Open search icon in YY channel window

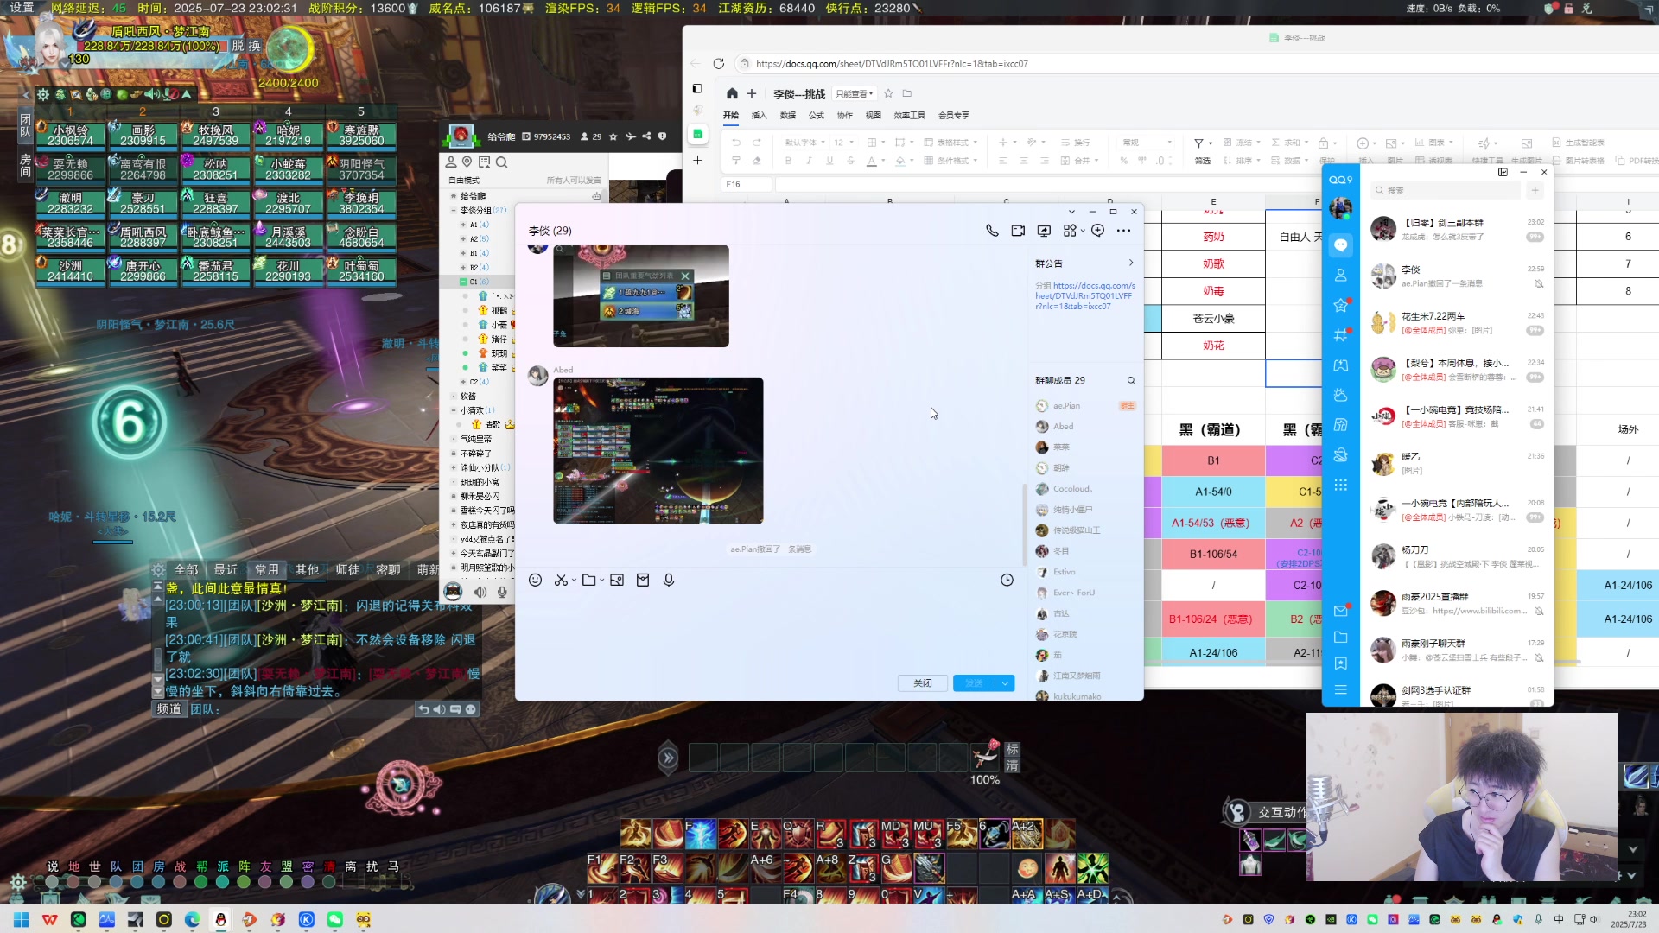click(x=502, y=162)
